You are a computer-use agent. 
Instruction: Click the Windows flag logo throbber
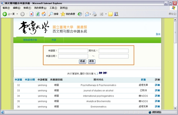173,8
